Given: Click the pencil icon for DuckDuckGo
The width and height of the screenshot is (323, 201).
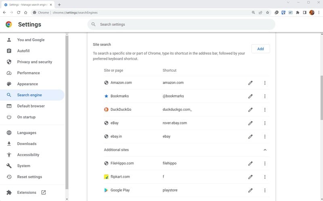Looking at the screenshot, I should pos(250,110).
